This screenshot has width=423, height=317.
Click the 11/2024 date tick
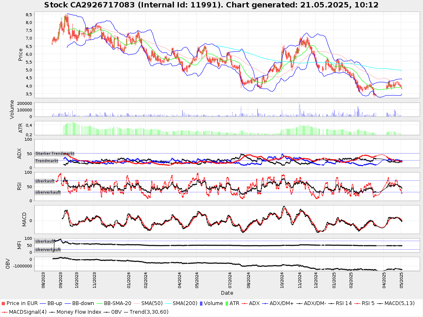(299, 280)
